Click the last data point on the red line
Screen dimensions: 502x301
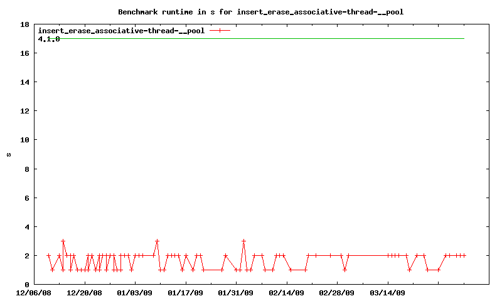point(464,255)
